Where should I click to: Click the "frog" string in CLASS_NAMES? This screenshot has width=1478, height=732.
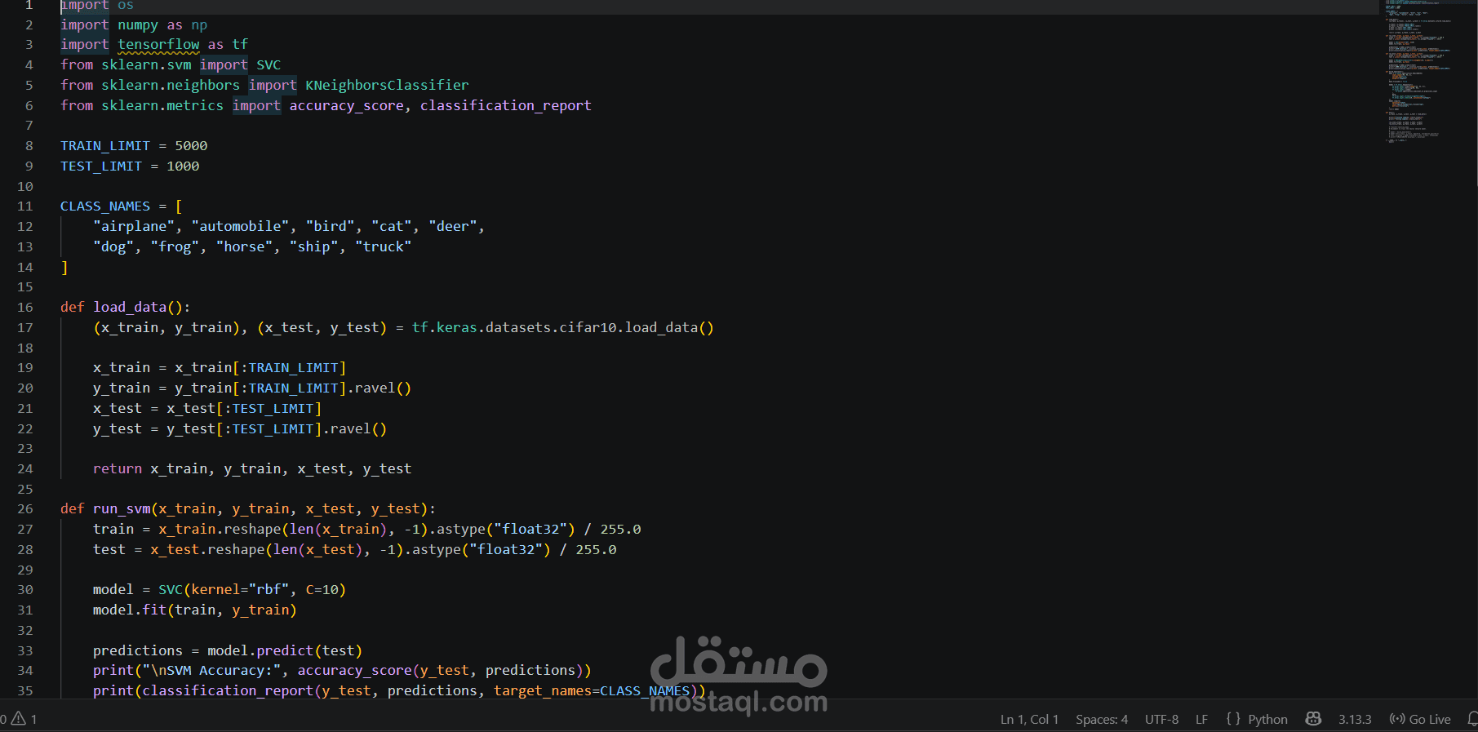(x=175, y=247)
